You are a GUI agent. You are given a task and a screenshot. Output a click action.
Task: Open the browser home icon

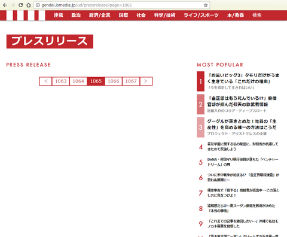point(29,5)
